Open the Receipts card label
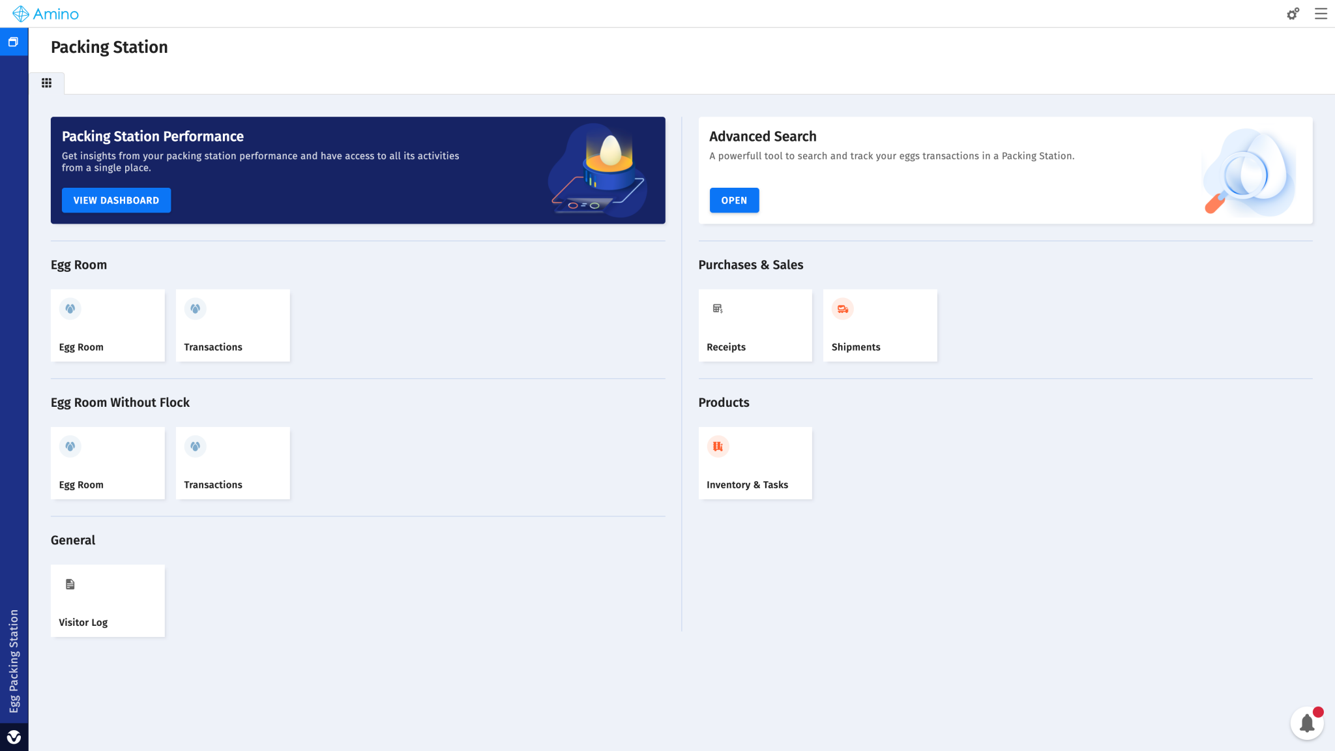1335x751 pixels. pyautogui.click(x=726, y=347)
